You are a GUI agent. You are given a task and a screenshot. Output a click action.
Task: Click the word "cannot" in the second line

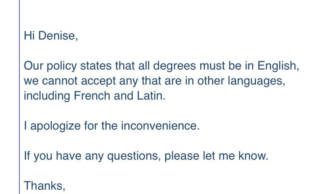click(x=60, y=81)
